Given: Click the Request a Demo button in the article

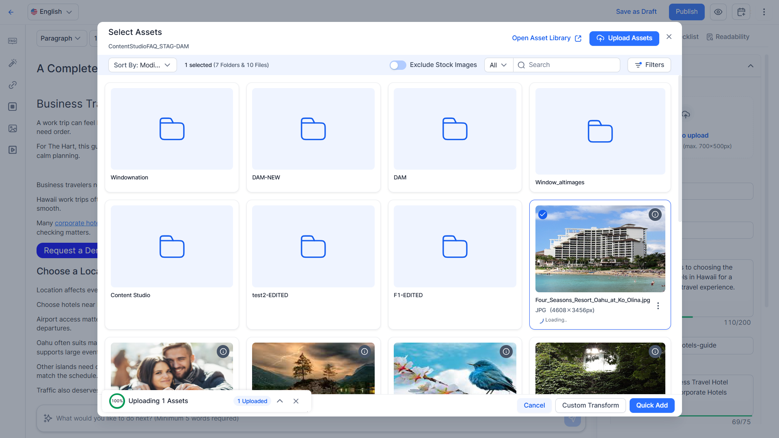Looking at the screenshot, I should coord(67,250).
